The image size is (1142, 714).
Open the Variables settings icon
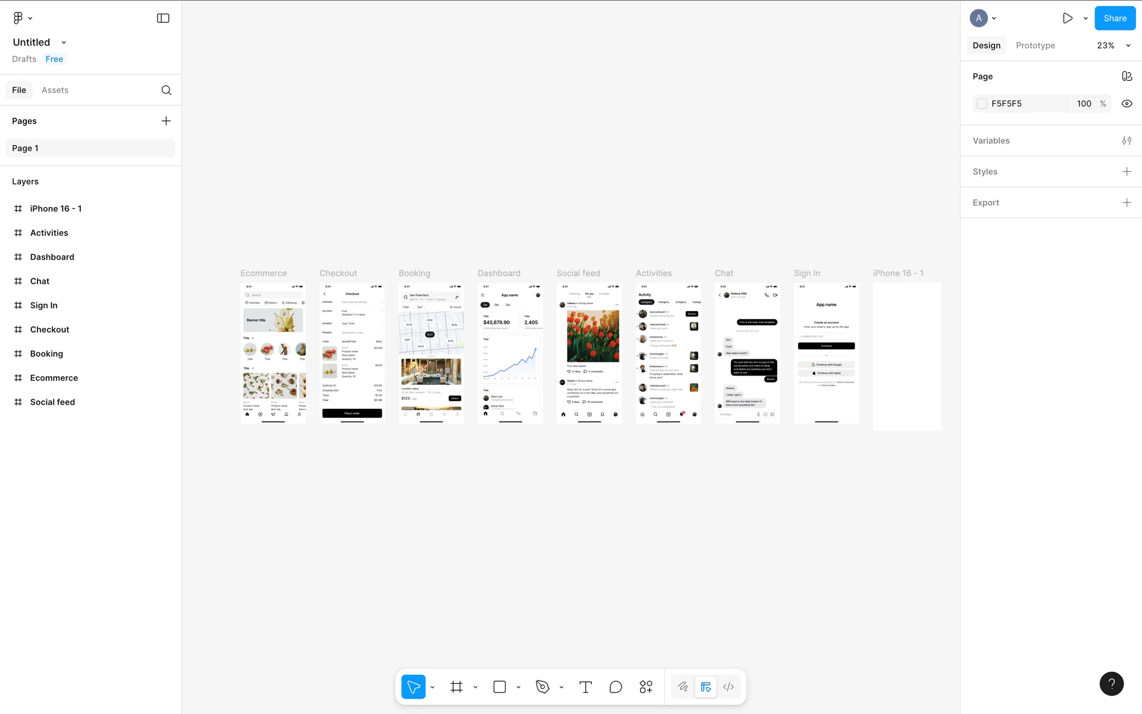pos(1127,140)
